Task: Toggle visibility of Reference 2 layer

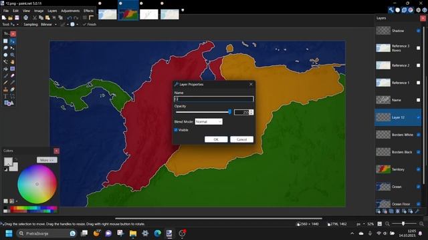Action: coord(418,65)
